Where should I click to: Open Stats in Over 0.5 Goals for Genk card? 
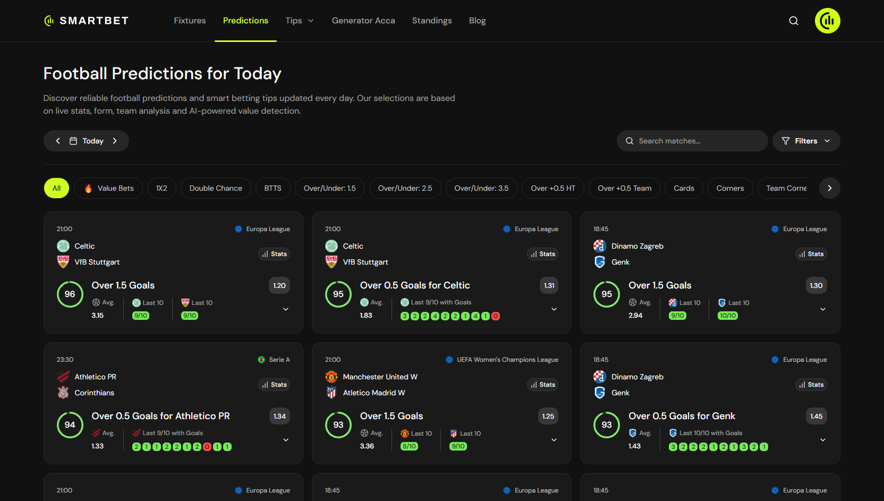click(811, 385)
